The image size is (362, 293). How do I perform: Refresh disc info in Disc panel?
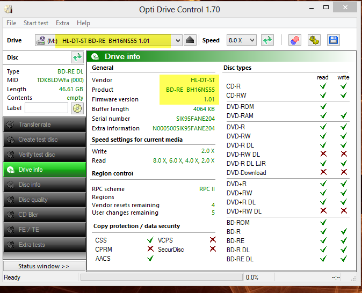(x=77, y=57)
